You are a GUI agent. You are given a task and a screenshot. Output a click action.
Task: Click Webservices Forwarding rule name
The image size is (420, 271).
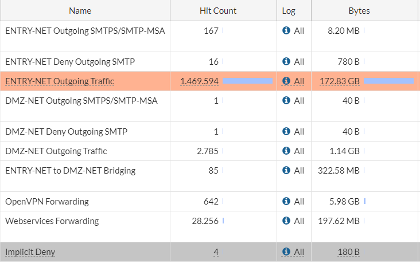point(52,221)
